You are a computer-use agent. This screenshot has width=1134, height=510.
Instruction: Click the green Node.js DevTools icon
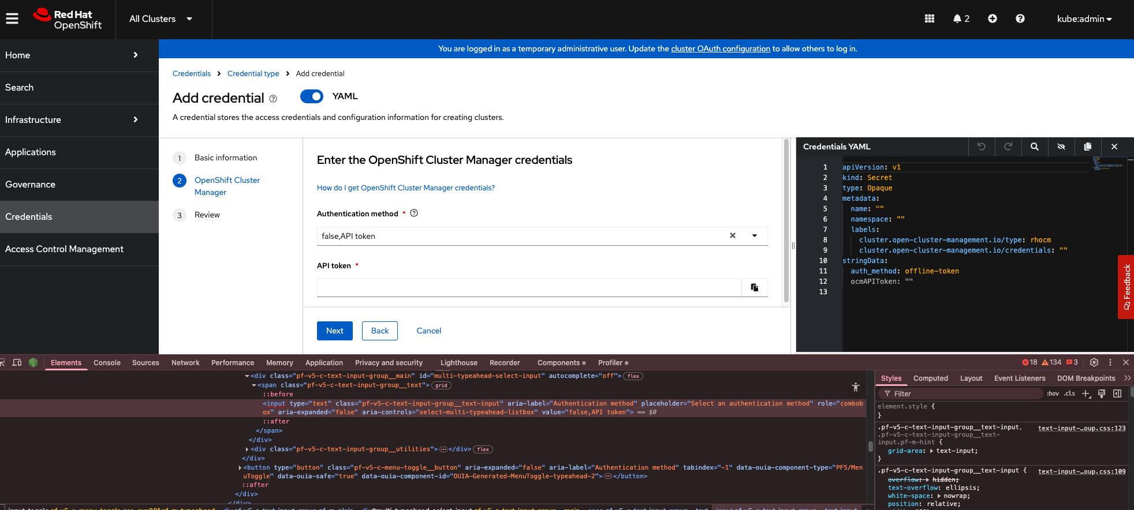coord(33,362)
